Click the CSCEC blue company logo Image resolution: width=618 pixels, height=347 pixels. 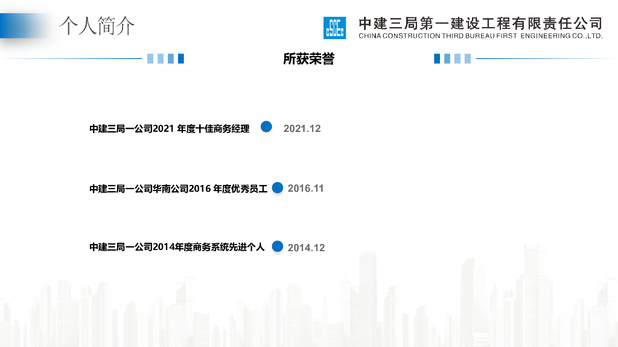click(334, 28)
